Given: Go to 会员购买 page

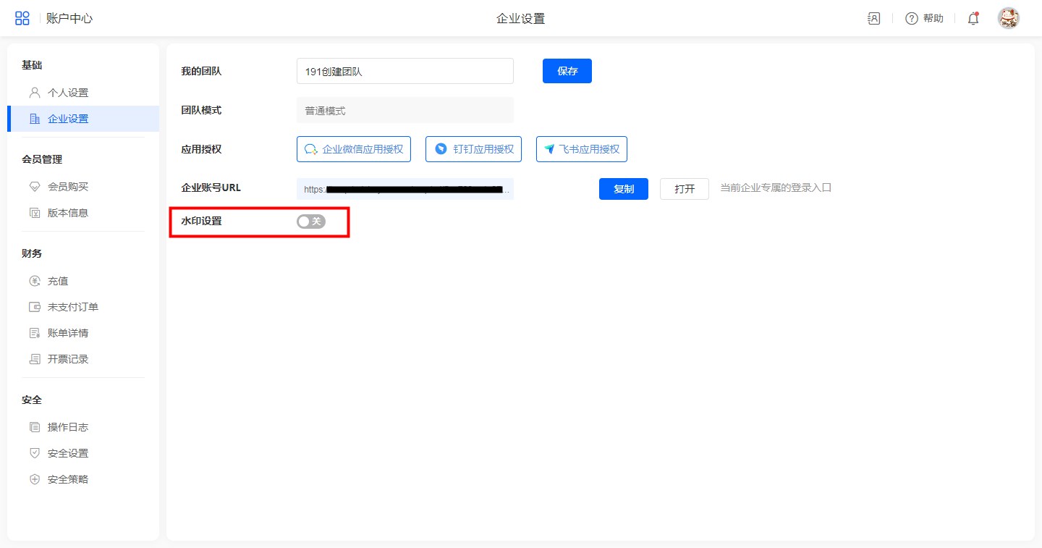Looking at the screenshot, I should [x=68, y=187].
